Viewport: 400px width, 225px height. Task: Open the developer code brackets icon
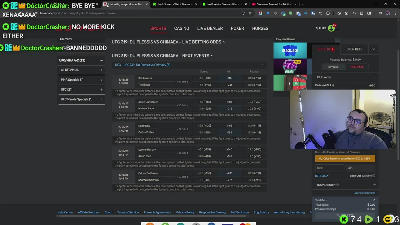pyautogui.click(x=354, y=13)
